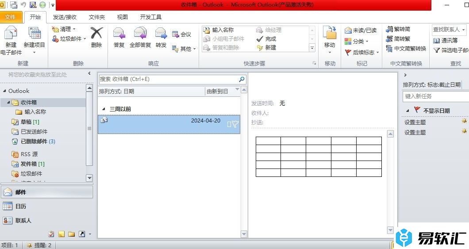Open the 通讯簿 address book
This screenshot has height=249, width=469.
[446, 40]
